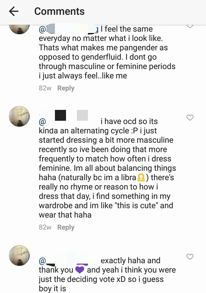Viewport: 206px width, 293px height.
Task: Select the "pangender as opposed to genderfluid" comment text
Action: (x=107, y=52)
